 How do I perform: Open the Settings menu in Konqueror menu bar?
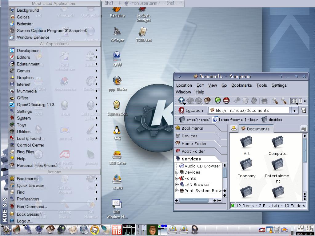(x=279, y=85)
